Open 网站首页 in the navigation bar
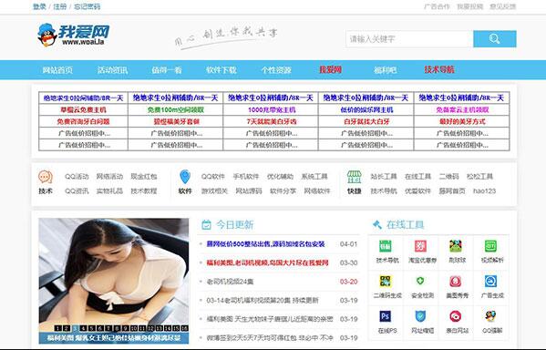546x350 pixels. click(x=57, y=70)
